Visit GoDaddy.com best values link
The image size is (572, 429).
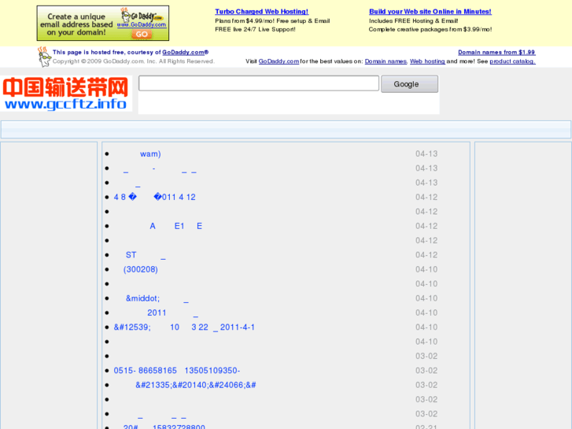[x=279, y=61]
